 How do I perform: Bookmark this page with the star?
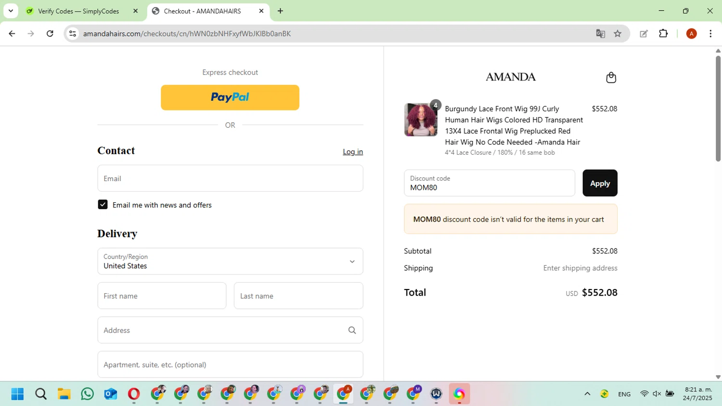tap(618, 34)
